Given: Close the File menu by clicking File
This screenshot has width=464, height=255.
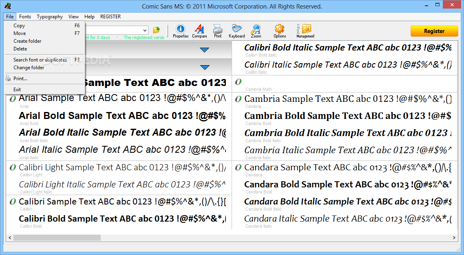Looking at the screenshot, I should [10, 17].
